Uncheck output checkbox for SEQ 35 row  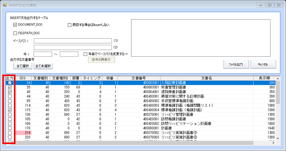[10, 87]
